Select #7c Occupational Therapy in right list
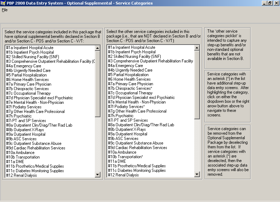This screenshot has height=202, width=280. (x=151, y=93)
